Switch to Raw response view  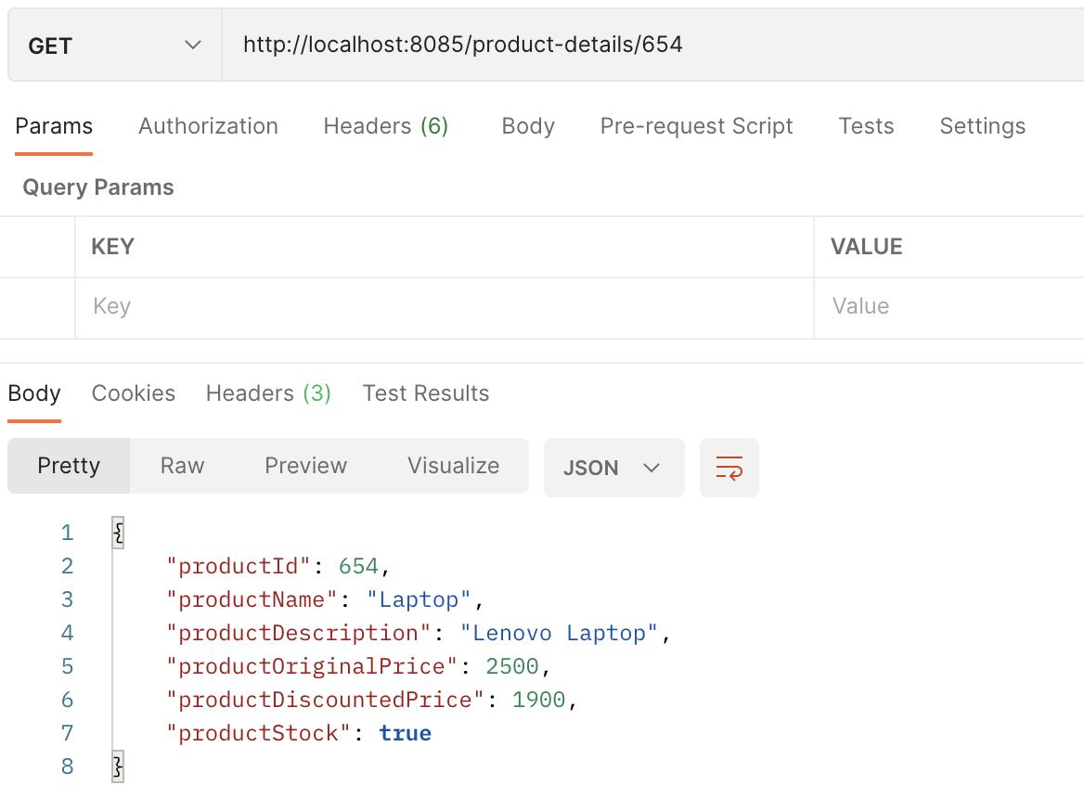click(x=181, y=466)
